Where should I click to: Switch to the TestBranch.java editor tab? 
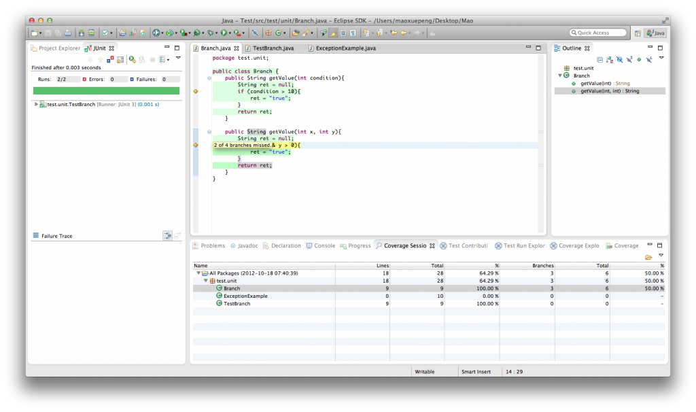pos(273,48)
